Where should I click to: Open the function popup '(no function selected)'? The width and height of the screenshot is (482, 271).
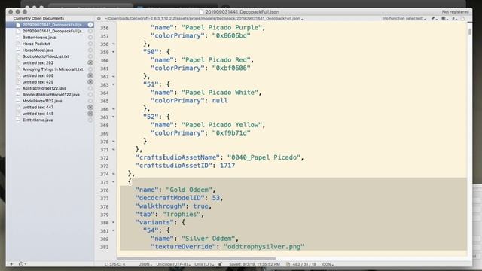coord(404,18)
